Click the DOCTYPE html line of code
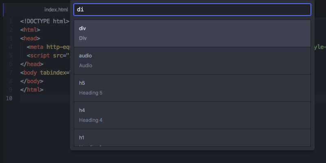326x163 pixels. pos(45,21)
